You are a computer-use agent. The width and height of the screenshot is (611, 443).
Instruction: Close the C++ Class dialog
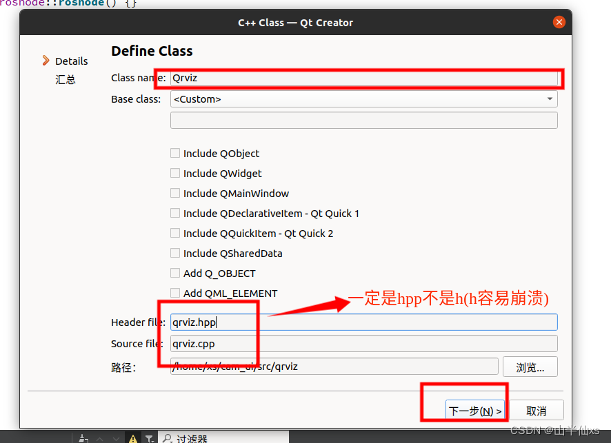(559, 22)
